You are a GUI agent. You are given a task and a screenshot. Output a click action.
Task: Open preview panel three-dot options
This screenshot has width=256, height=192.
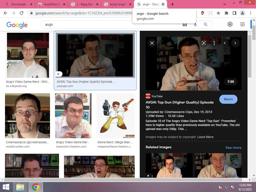pos(214,43)
